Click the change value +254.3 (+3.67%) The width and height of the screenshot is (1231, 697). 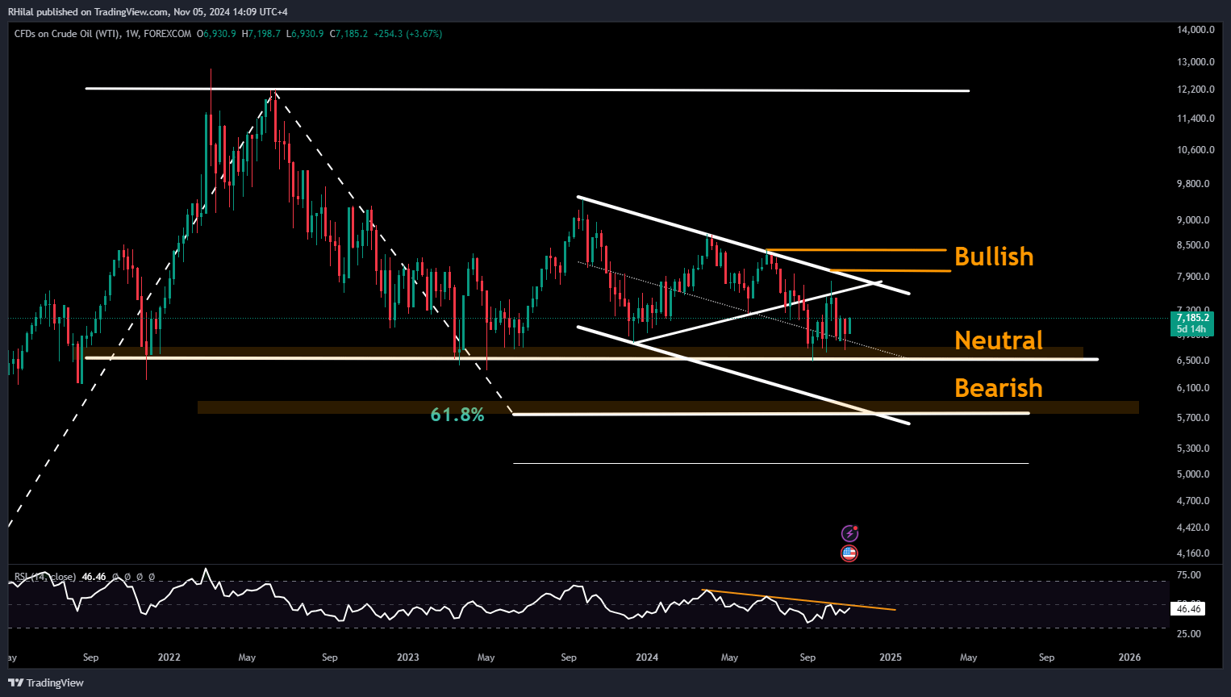(x=407, y=34)
